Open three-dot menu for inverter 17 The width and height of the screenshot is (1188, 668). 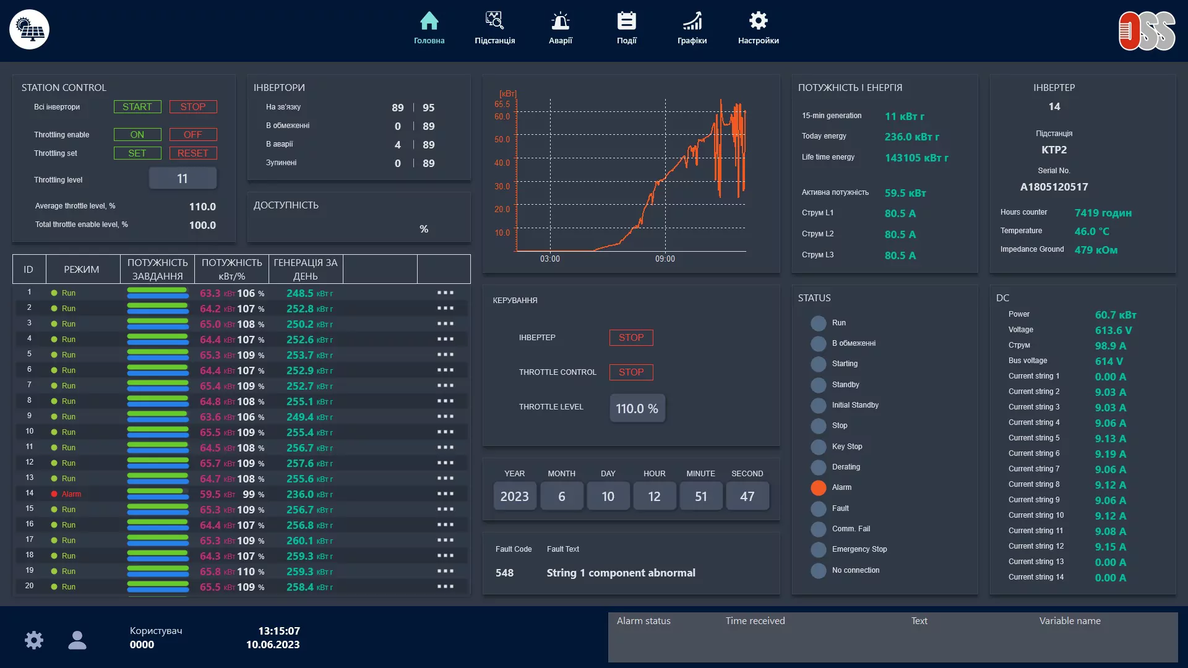coord(445,540)
